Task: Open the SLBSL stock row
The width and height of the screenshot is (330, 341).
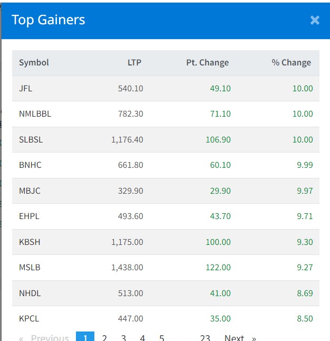Action: (31, 139)
